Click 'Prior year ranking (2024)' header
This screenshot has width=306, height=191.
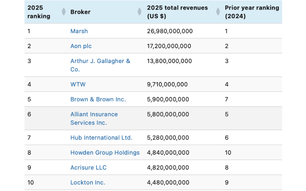pyautogui.click(x=252, y=12)
